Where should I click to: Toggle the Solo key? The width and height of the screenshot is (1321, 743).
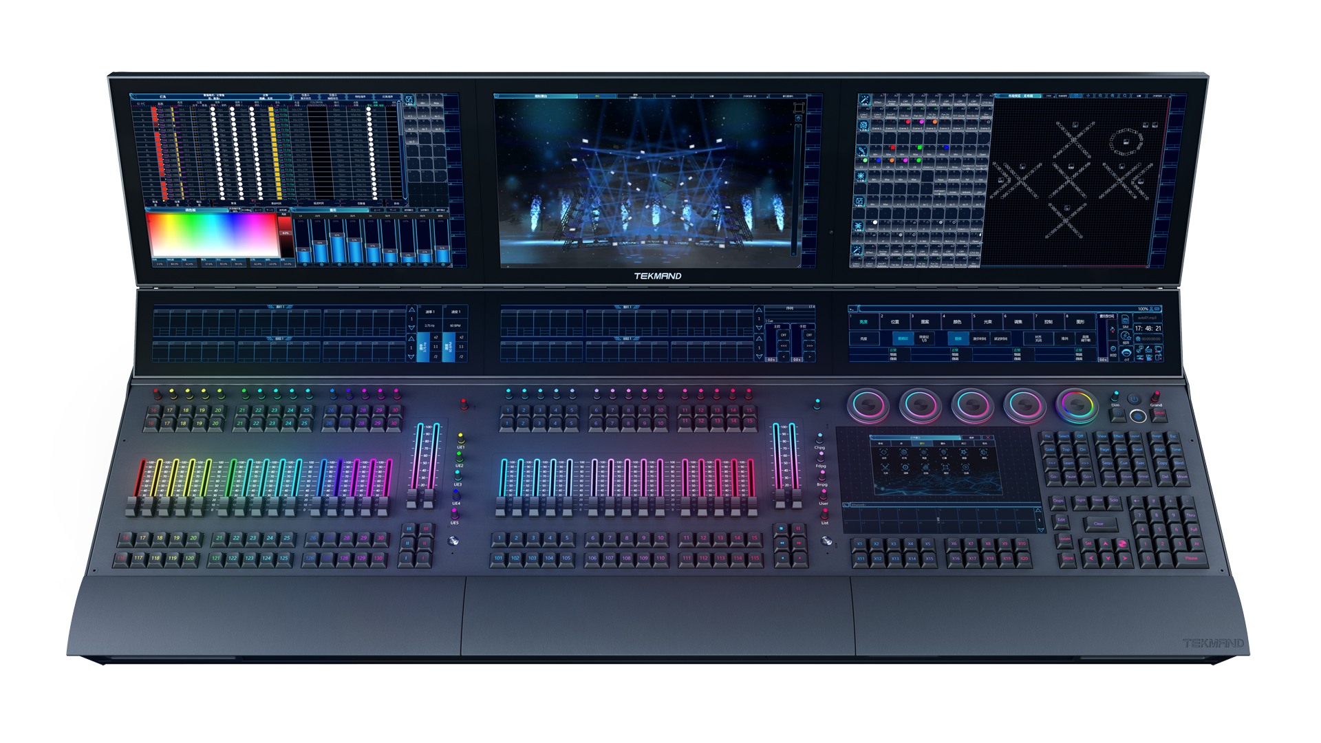(1114, 500)
